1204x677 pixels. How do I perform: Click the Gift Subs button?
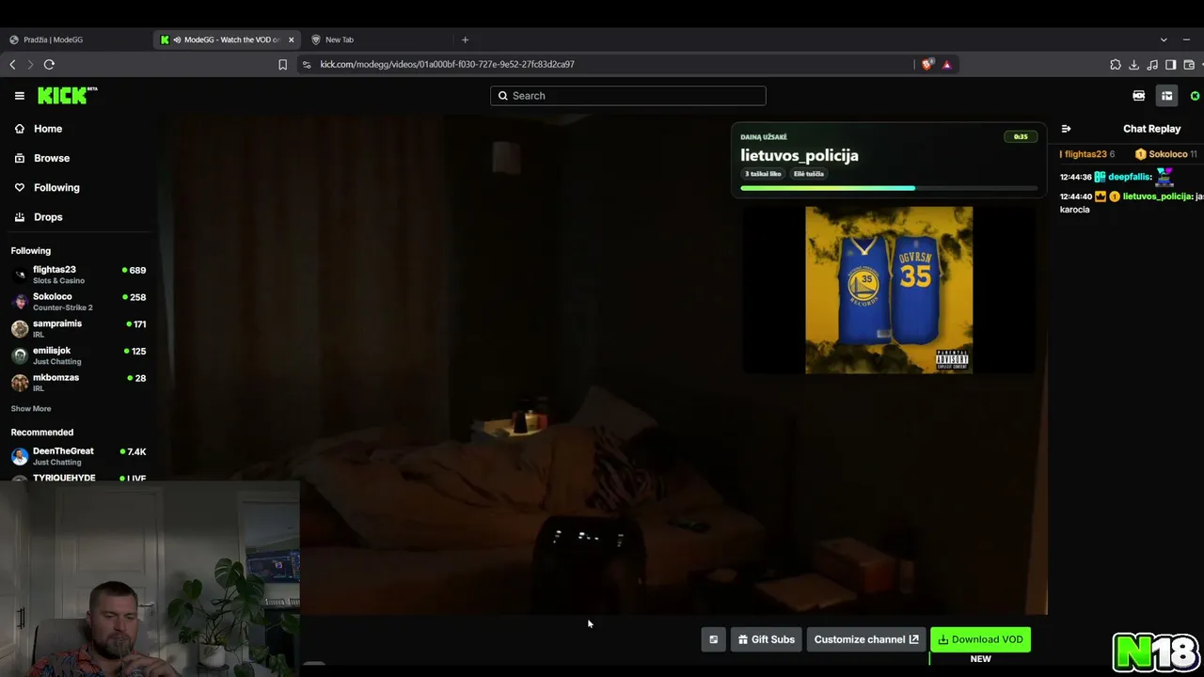tap(766, 639)
